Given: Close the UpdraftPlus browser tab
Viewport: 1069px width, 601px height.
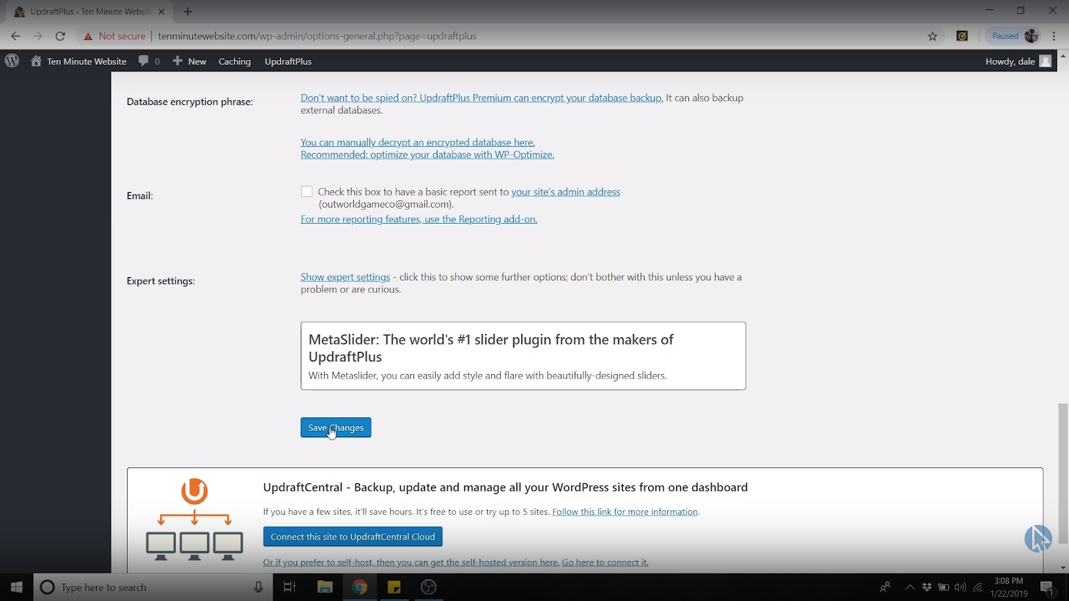Looking at the screenshot, I should pos(161,11).
